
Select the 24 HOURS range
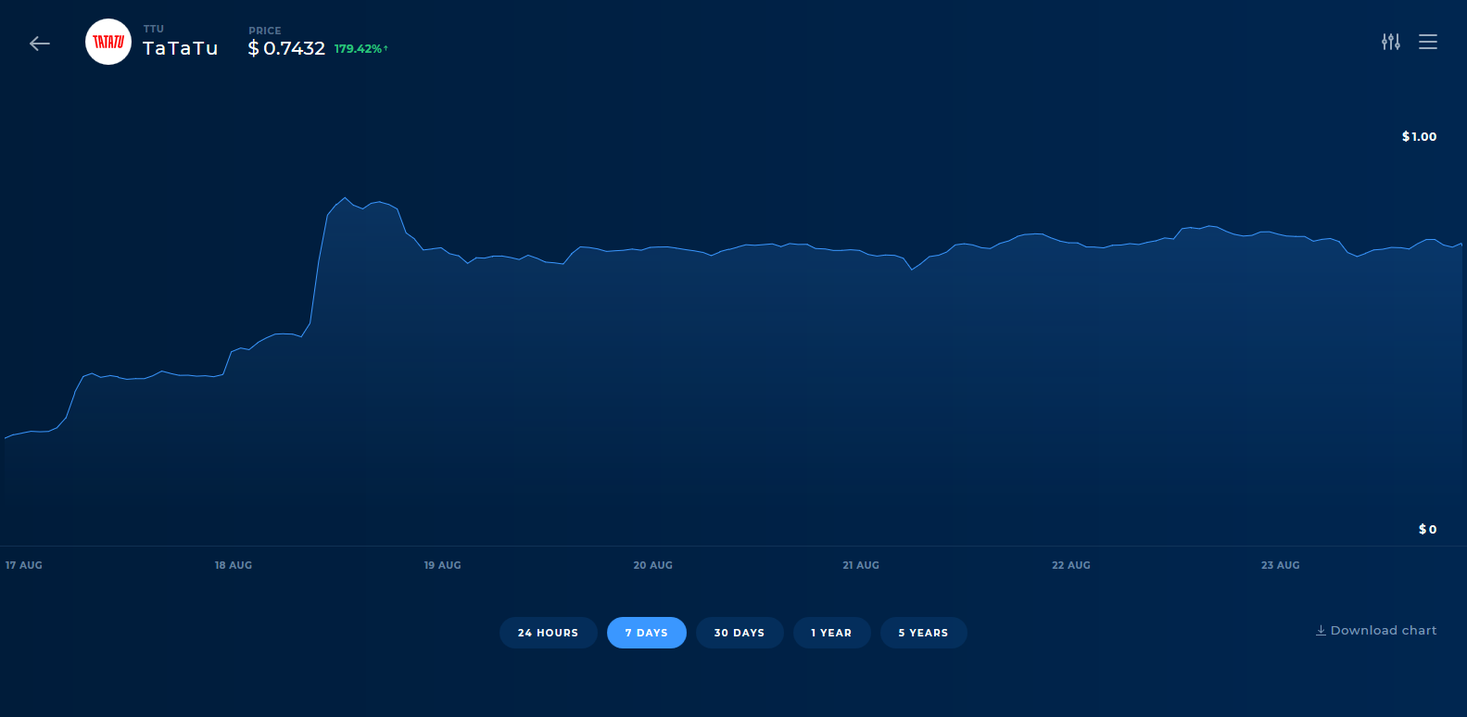click(549, 633)
